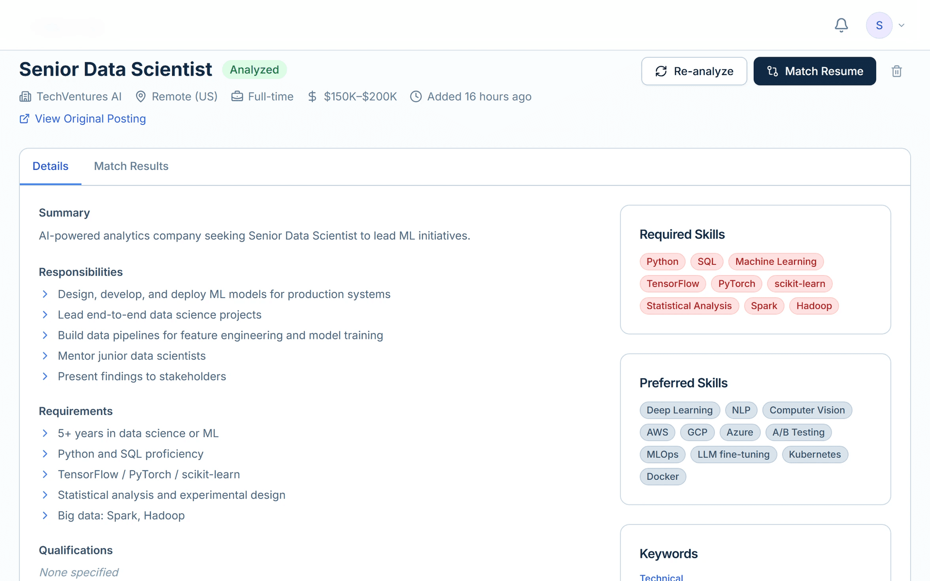This screenshot has width=930, height=581.
Task: Click the LLM fine-tuning skill tag
Action: point(733,455)
